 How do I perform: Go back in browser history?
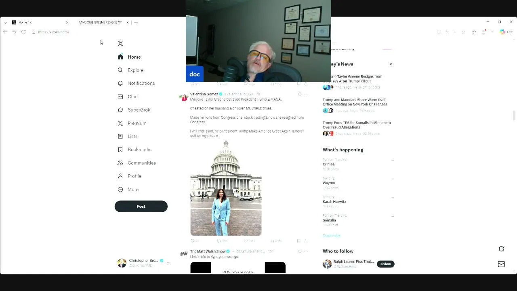click(5, 32)
